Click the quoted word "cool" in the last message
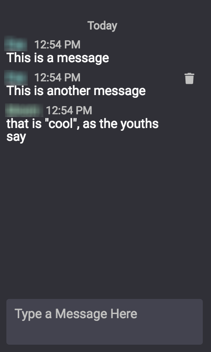The height and width of the screenshot is (352, 211). [x=62, y=124]
